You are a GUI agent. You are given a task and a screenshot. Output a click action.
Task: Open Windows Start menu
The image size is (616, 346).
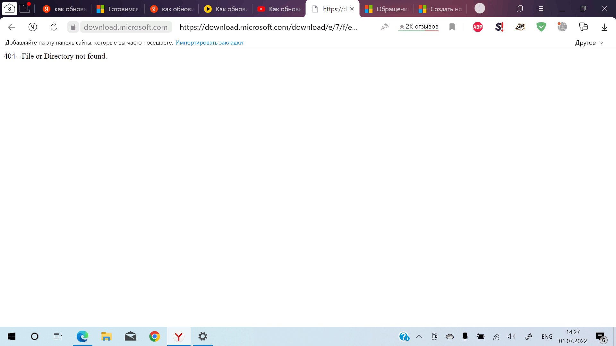point(12,336)
